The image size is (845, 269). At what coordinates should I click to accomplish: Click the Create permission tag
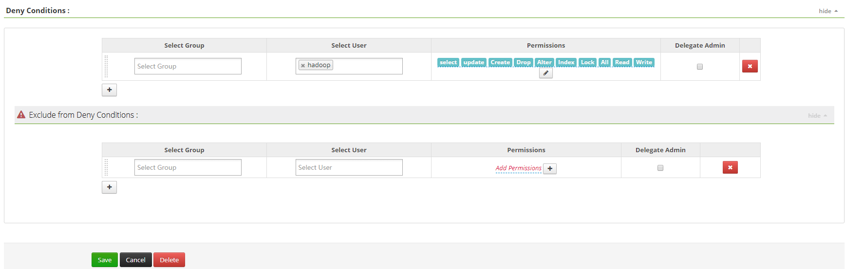pyautogui.click(x=500, y=62)
